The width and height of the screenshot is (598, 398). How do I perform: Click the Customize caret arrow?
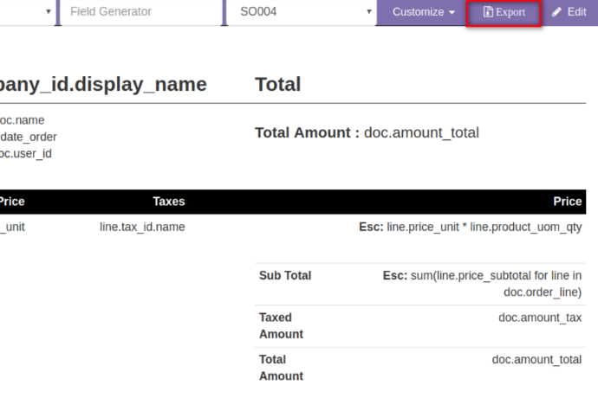[452, 13]
